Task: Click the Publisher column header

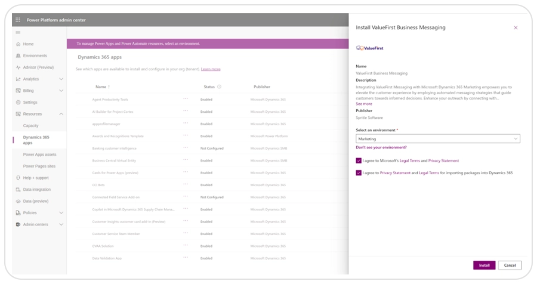Action: (262, 87)
